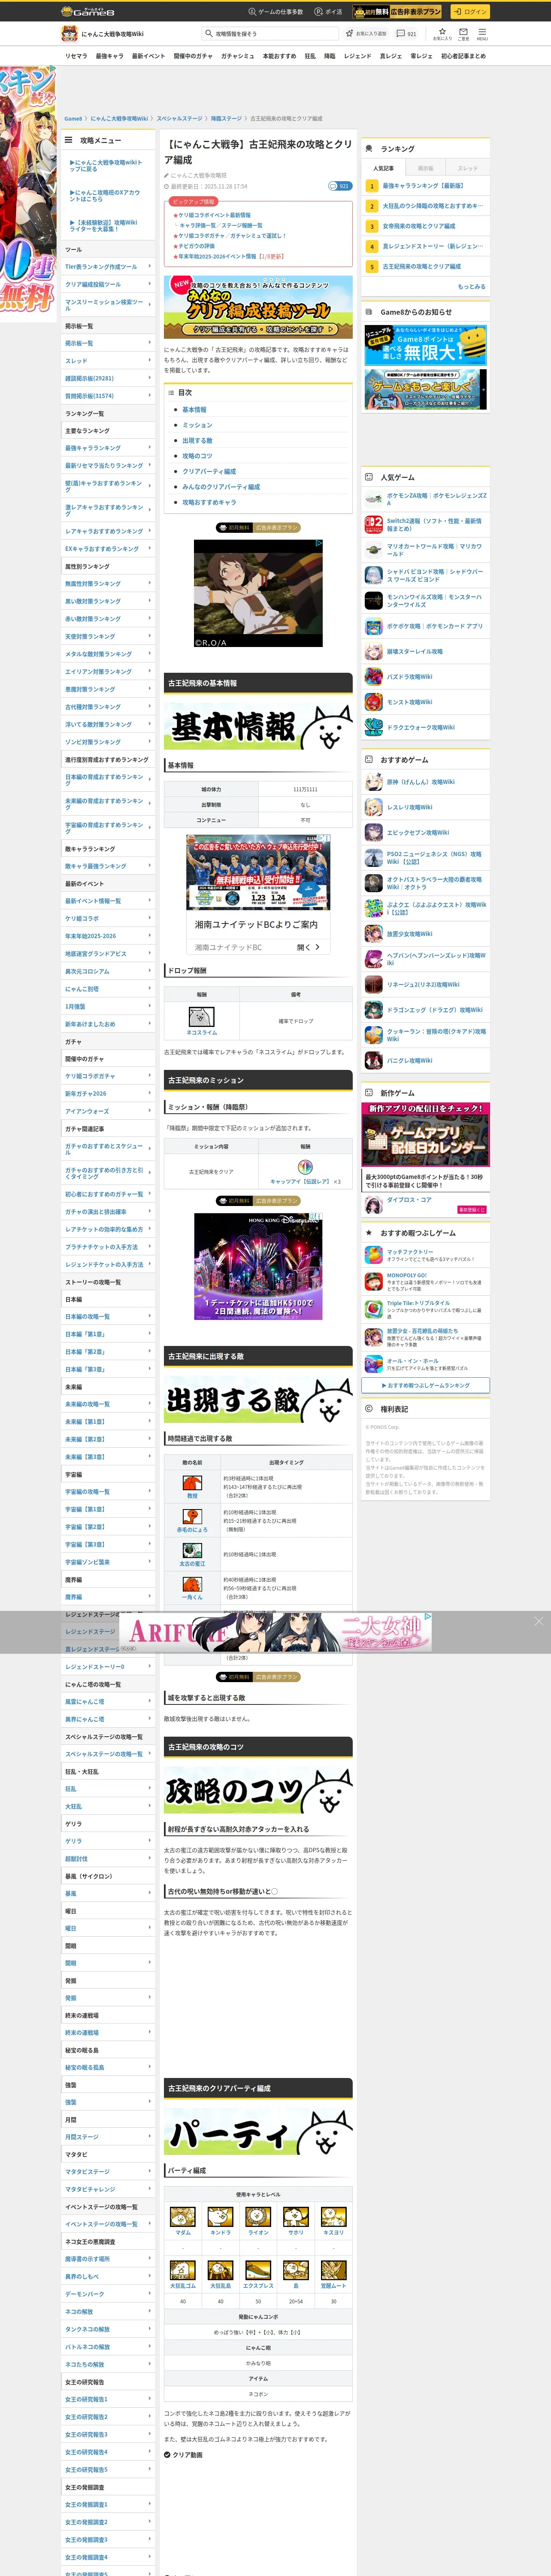Screen dimensions: 551x2576
Task: Expand the 最強キャラランキング sidebar entry
Action: (108, 448)
